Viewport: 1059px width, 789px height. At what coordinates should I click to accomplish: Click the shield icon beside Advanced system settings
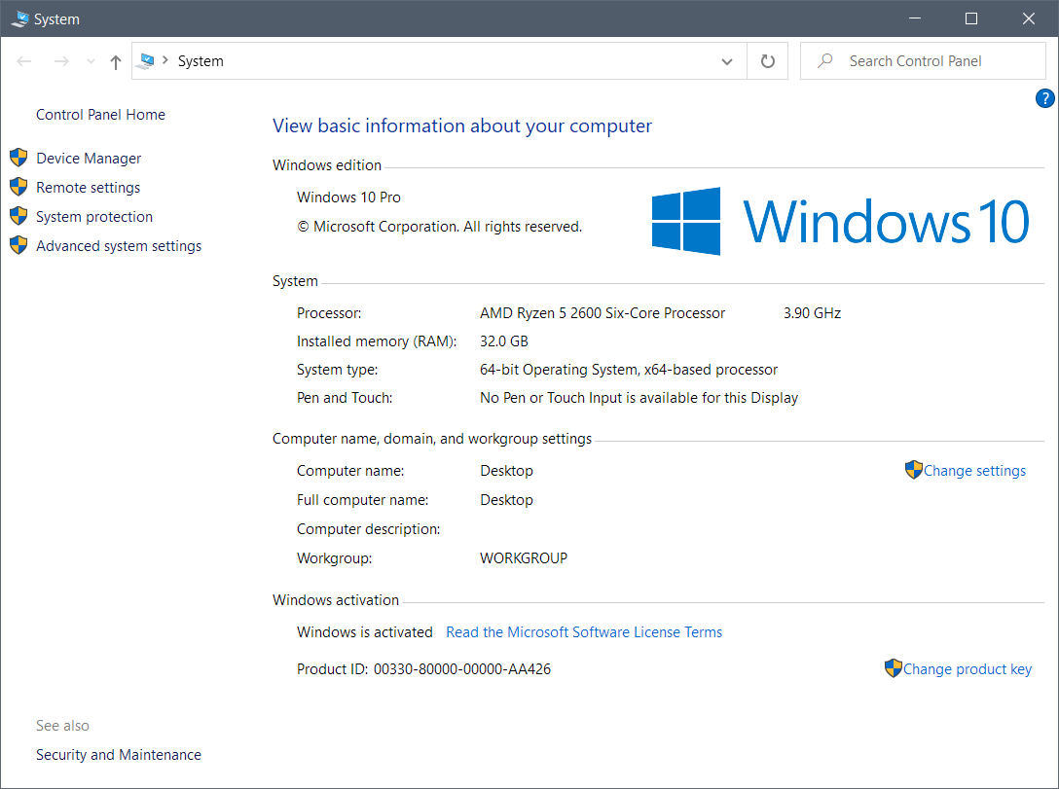click(18, 244)
